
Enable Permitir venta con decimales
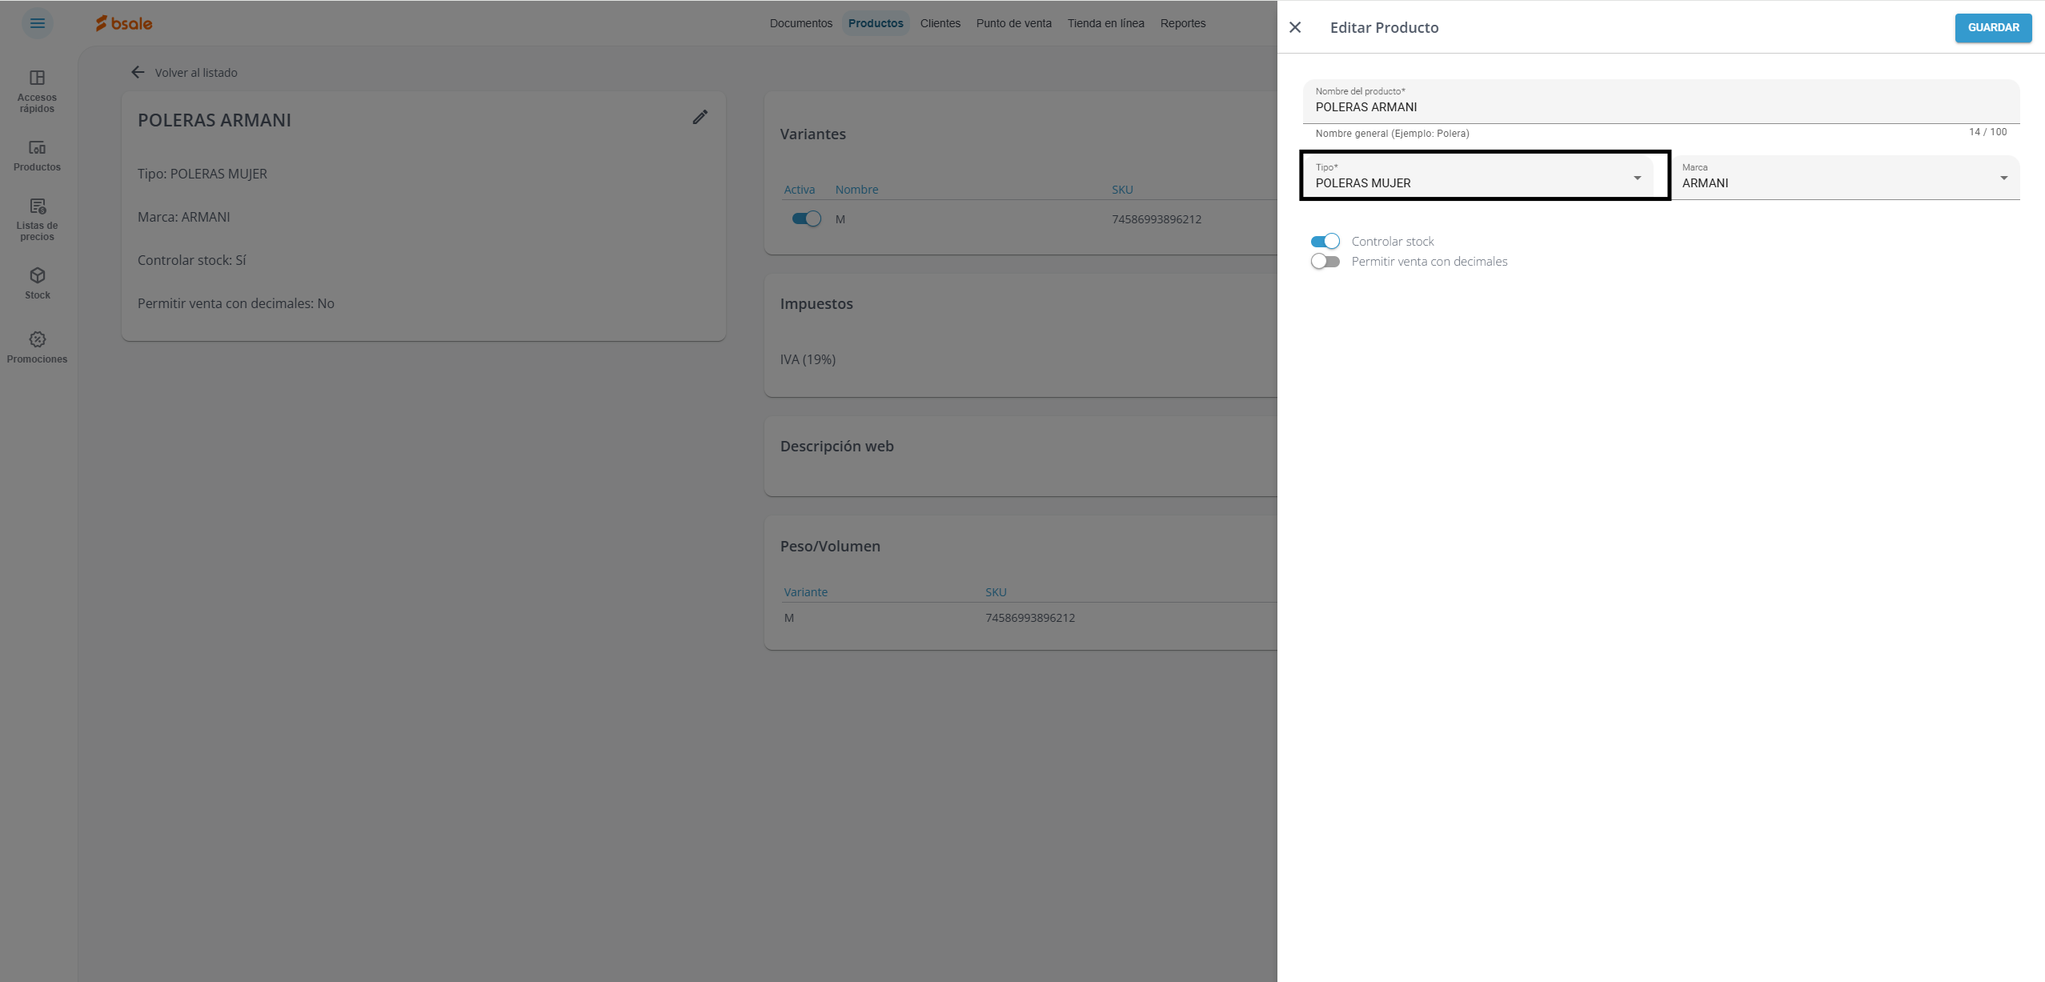(x=1325, y=262)
